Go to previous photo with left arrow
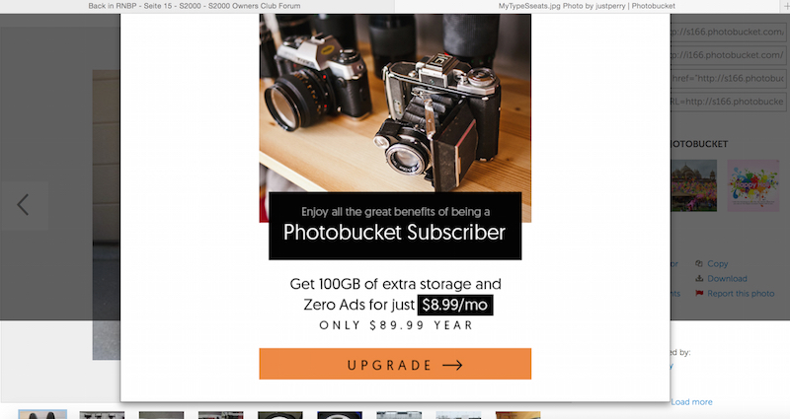The height and width of the screenshot is (419, 790). coord(24,205)
